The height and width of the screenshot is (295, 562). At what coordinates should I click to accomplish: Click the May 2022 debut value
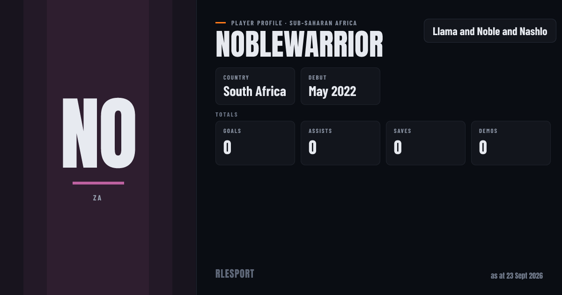tap(333, 91)
